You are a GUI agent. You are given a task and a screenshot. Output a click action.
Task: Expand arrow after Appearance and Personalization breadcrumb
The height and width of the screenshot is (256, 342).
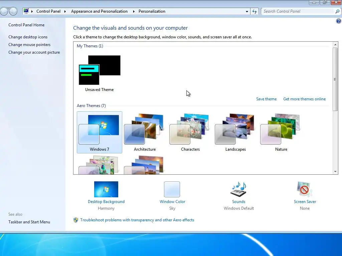click(134, 11)
